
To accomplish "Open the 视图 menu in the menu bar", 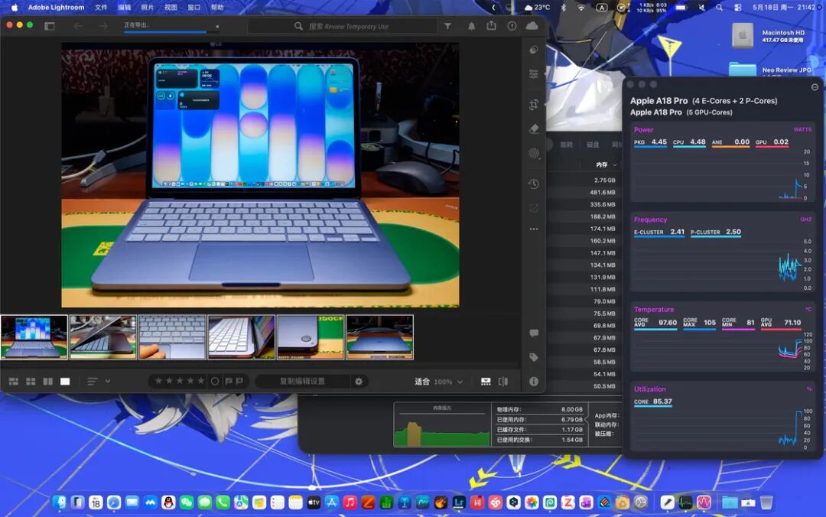I will point(170,8).
